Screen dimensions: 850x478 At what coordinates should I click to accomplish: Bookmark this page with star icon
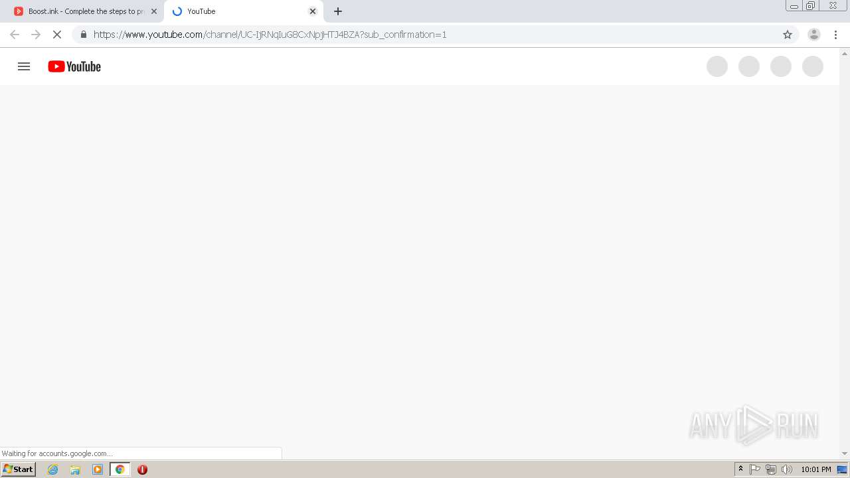tap(788, 35)
